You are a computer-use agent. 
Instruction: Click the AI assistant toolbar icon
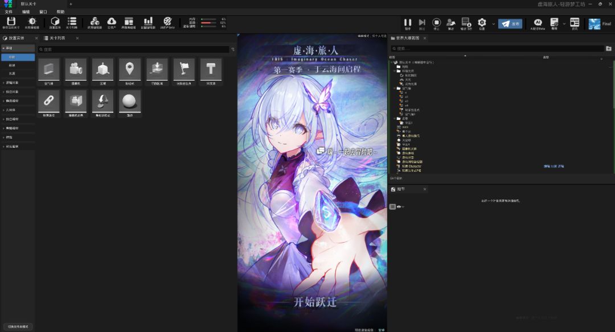[x=538, y=22]
